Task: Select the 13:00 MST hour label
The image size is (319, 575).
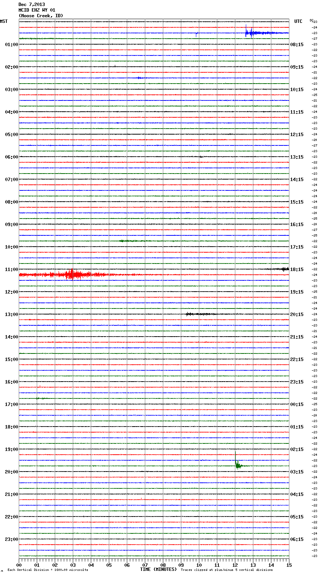Action: point(12,314)
